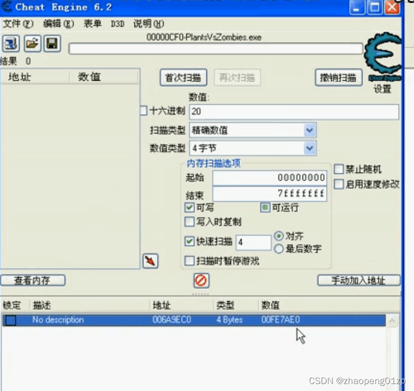Enable the 启用速度修改 speedhack checkbox
414x391 pixels.
click(x=339, y=184)
